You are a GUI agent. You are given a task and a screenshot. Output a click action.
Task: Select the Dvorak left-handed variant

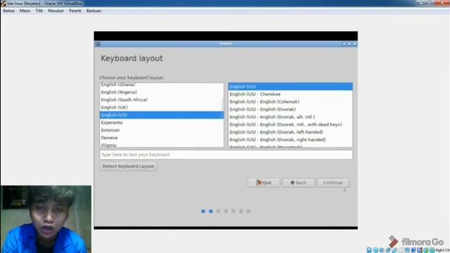290,132
